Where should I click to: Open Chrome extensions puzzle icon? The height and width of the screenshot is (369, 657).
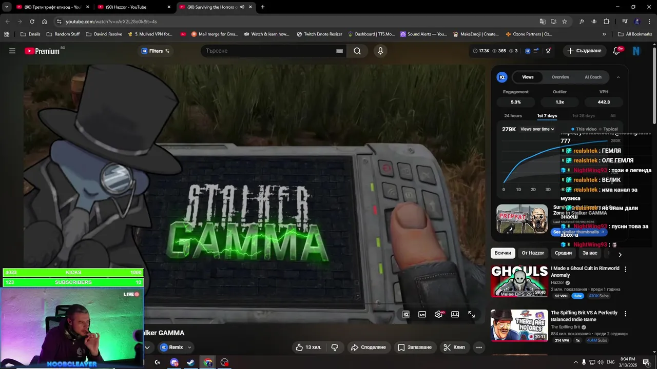pyautogui.click(x=607, y=22)
